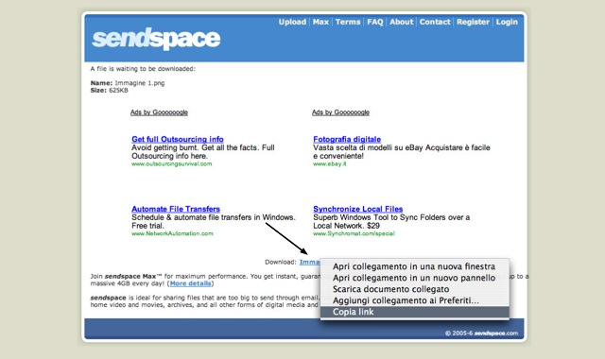
Task: Select 'Aggiungi collegamento ai Preferiti...'
Action: (415, 300)
